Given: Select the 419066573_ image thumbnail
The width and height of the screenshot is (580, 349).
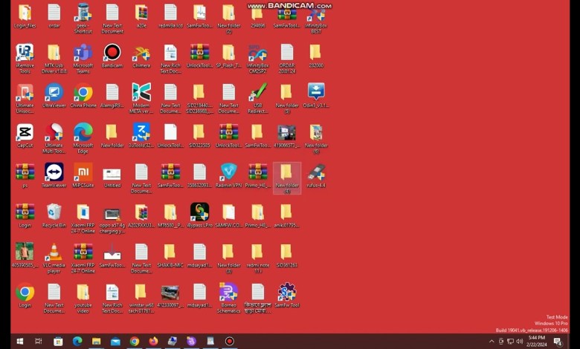Looking at the screenshot, I should pos(287,136).
